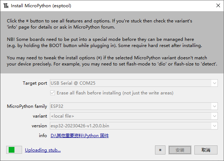Click the 取消 cancel button

coord(206,150)
